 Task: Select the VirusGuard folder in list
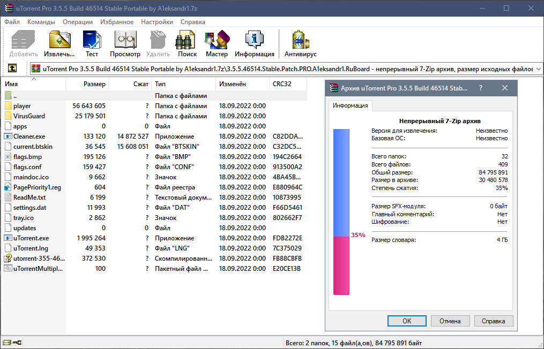(x=29, y=116)
